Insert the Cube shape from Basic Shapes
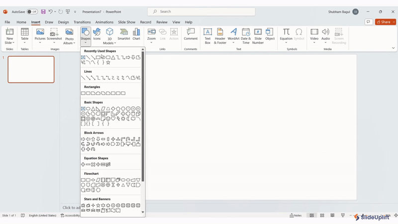Image resolution: width=398 pixels, height=224 pixels. 138,113
